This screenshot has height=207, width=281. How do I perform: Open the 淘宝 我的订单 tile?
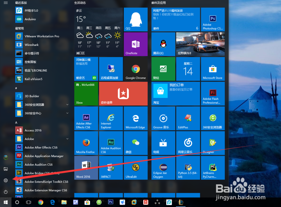click(x=176, y=94)
